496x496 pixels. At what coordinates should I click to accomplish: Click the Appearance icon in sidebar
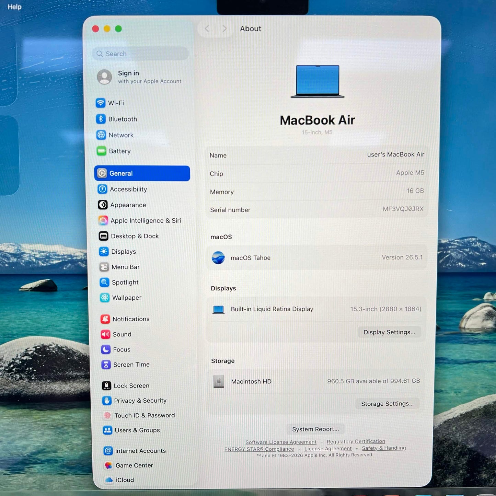[x=103, y=205]
